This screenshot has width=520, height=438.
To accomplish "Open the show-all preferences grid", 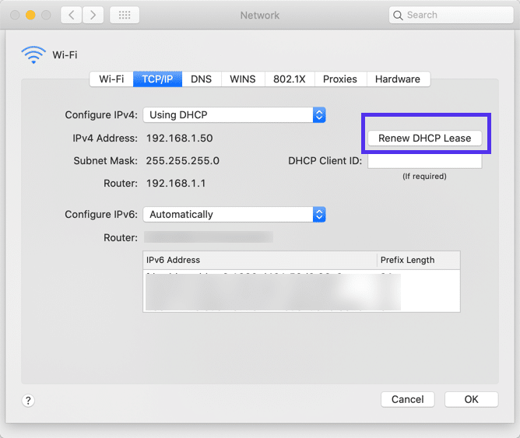I will 125,15.
